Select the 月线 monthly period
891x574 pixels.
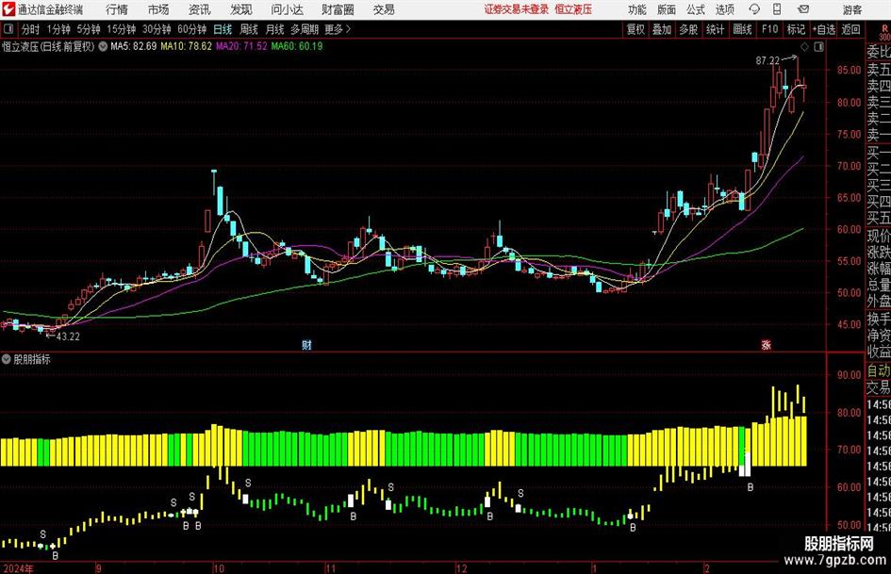click(274, 29)
